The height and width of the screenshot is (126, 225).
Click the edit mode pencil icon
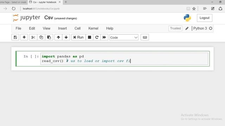pos(187,28)
